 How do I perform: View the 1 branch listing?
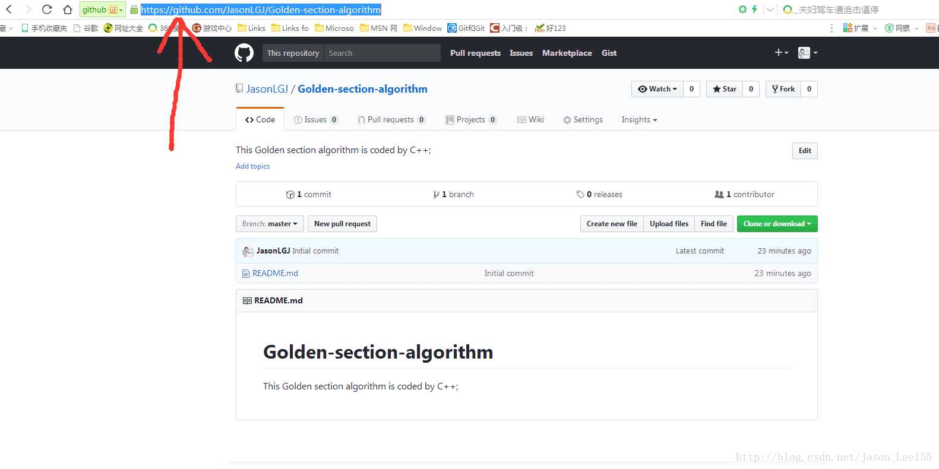pos(453,194)
